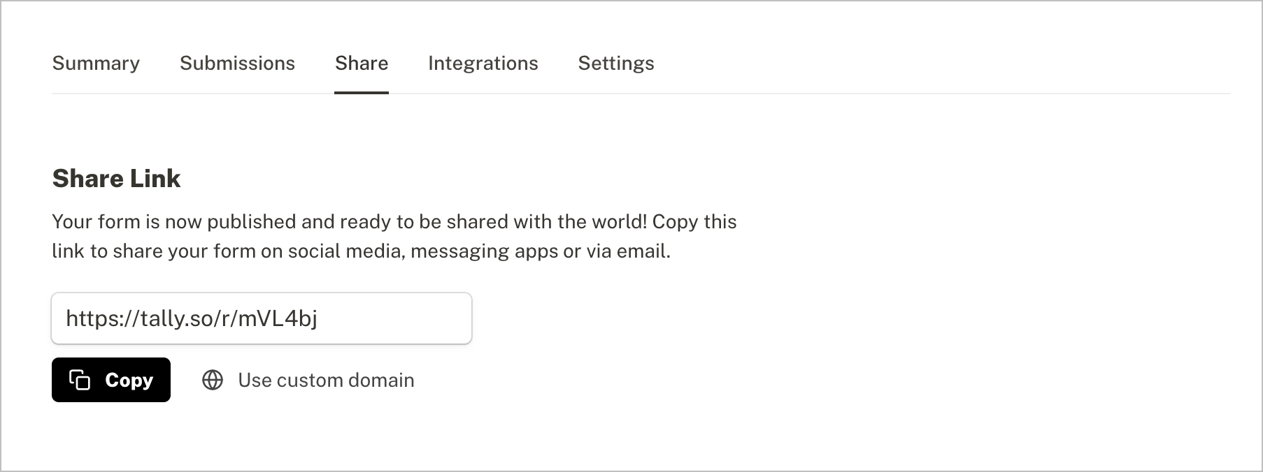Click the tally.so URL text in the field
The image size is (1263, 472).
[191, 318]
